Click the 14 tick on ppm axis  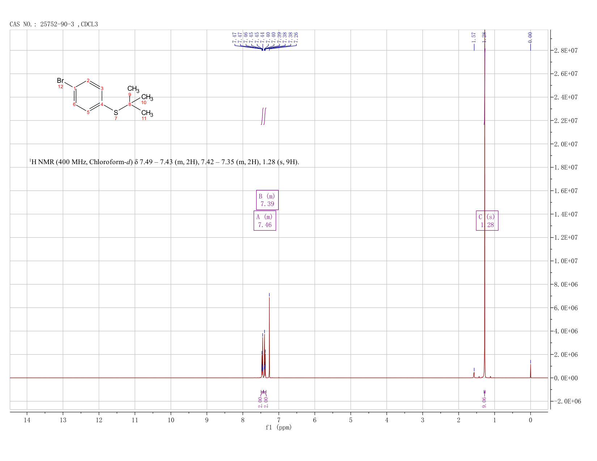pyautogui.click(x=27, y=420)
